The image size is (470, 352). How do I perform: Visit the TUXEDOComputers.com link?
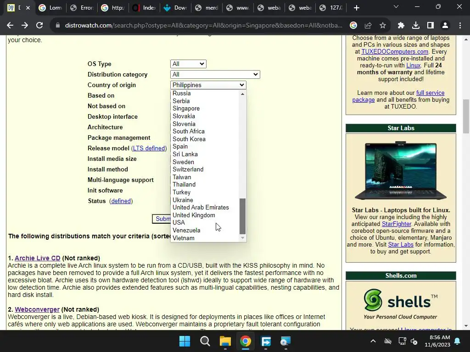tap(395, 51)
